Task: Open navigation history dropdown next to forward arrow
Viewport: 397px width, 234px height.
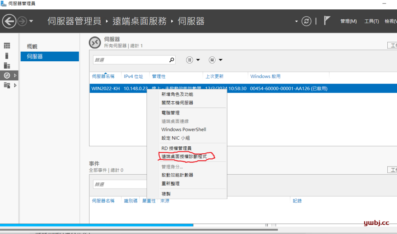Action: coord(31,21)
